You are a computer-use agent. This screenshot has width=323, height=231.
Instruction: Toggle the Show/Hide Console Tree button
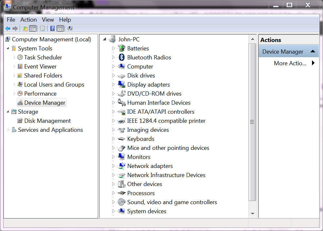click(33, 28)
